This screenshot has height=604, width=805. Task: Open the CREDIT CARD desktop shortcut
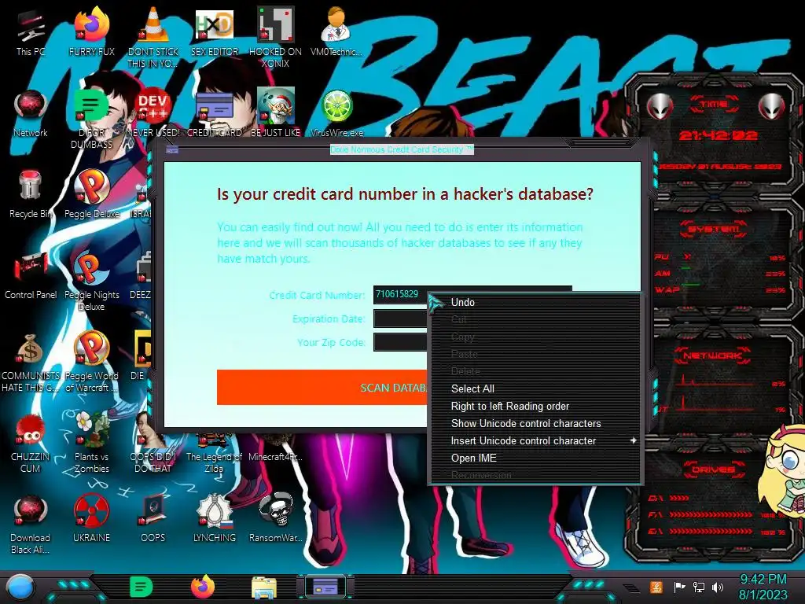(215, 113)
